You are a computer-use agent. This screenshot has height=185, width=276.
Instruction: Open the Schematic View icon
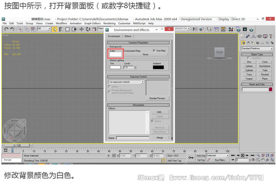[223, 29]
